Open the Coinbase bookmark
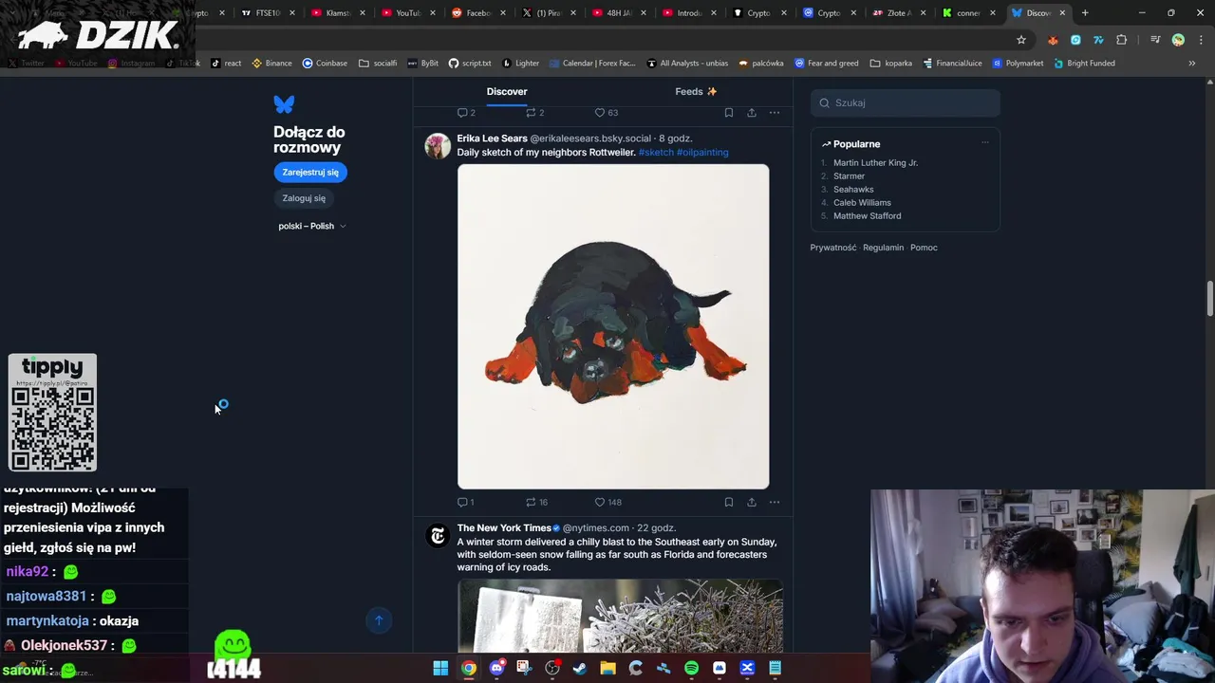This screenshot has width=1215, height=683. point(325,63)
